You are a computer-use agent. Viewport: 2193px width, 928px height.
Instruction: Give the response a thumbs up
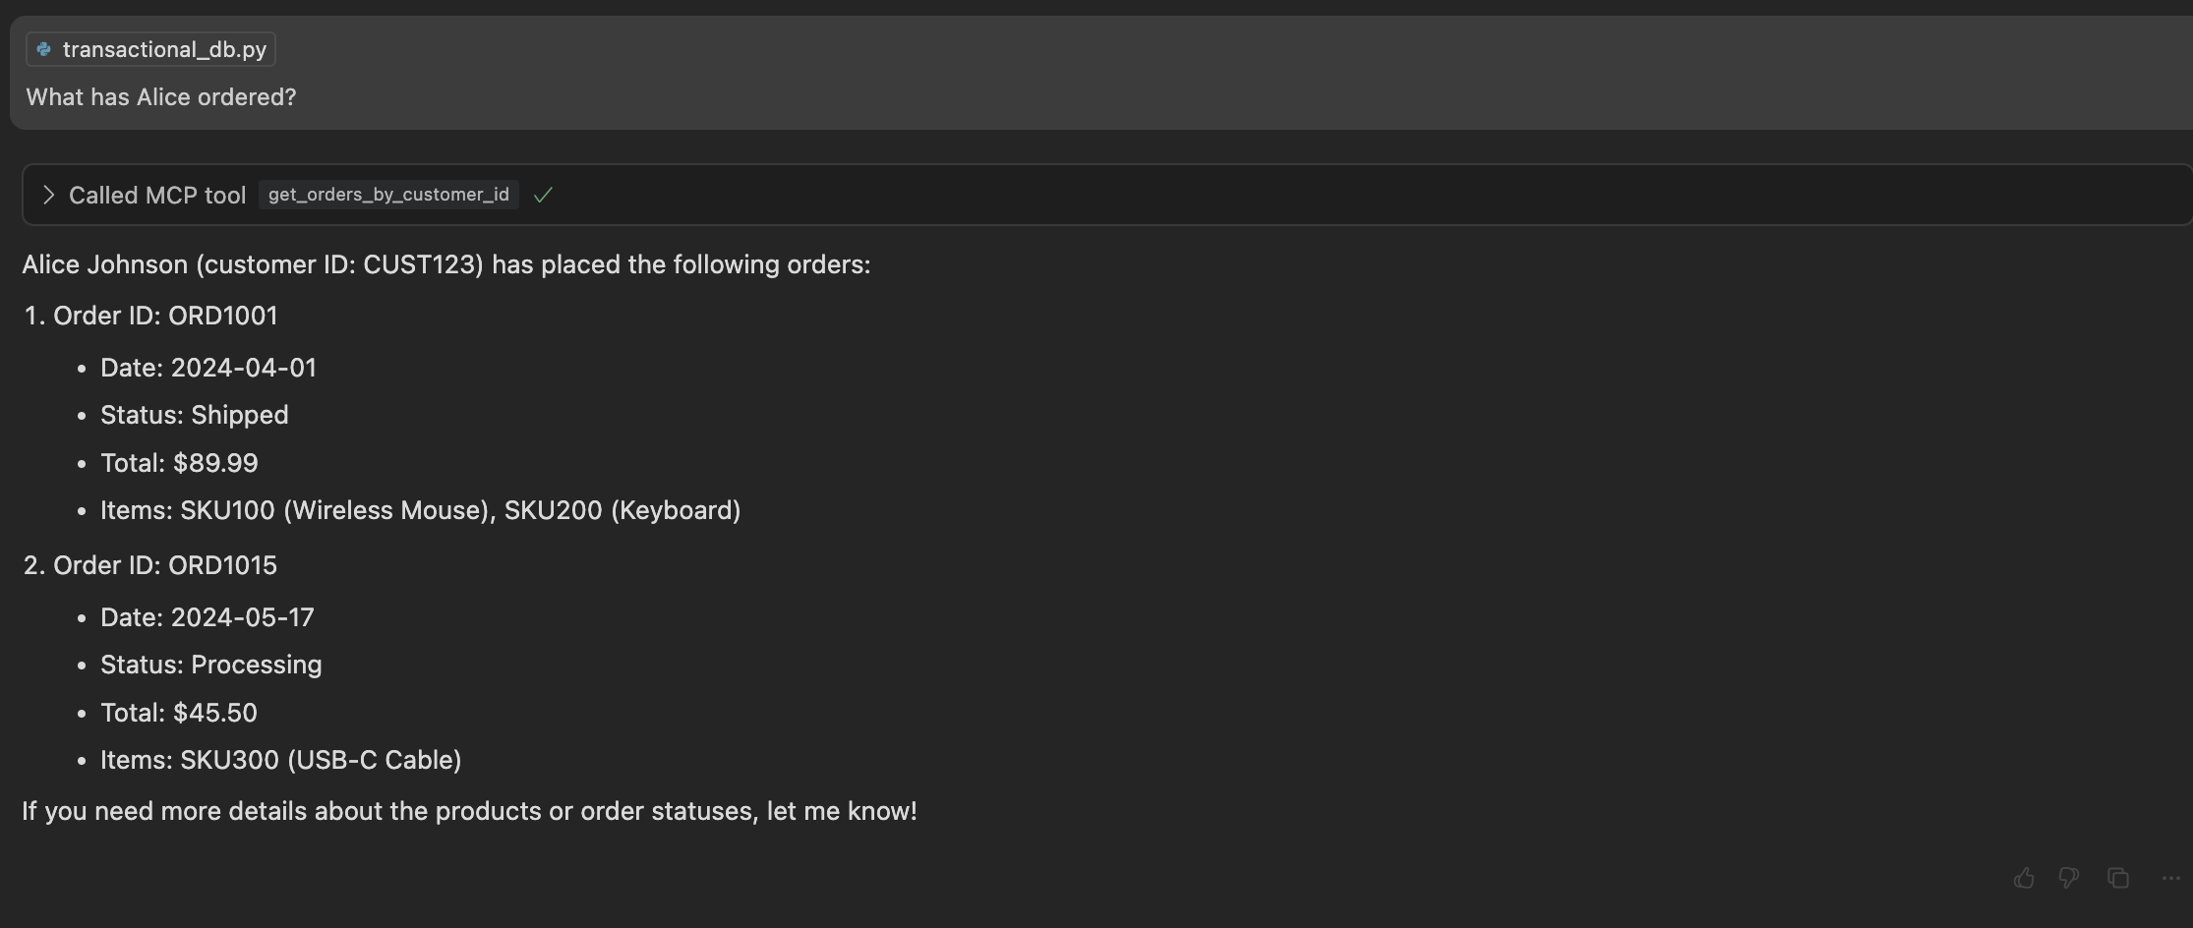[2024, 878]
